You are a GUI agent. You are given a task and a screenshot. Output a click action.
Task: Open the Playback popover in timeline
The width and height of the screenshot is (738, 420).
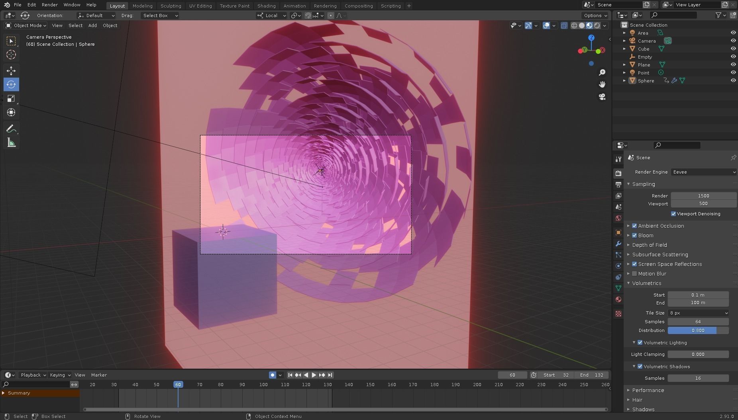[x=33, y=375]
